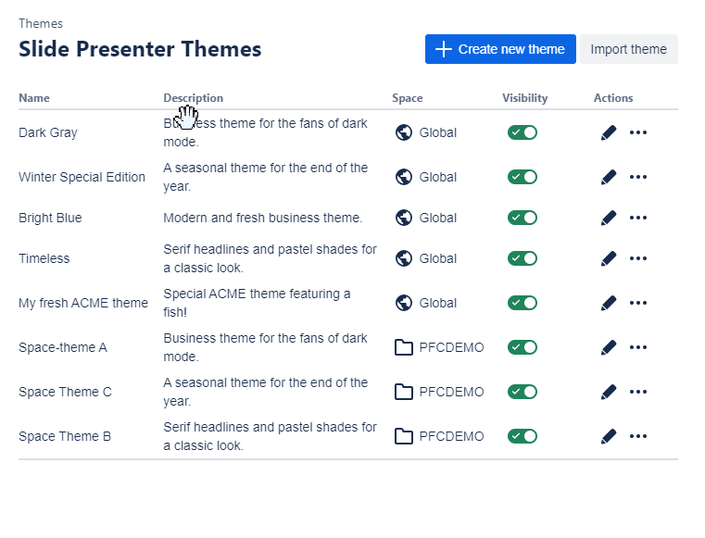Click the Space column header
Image resolution: width=705 pixels, height=538 pixels.
[407, 98]
